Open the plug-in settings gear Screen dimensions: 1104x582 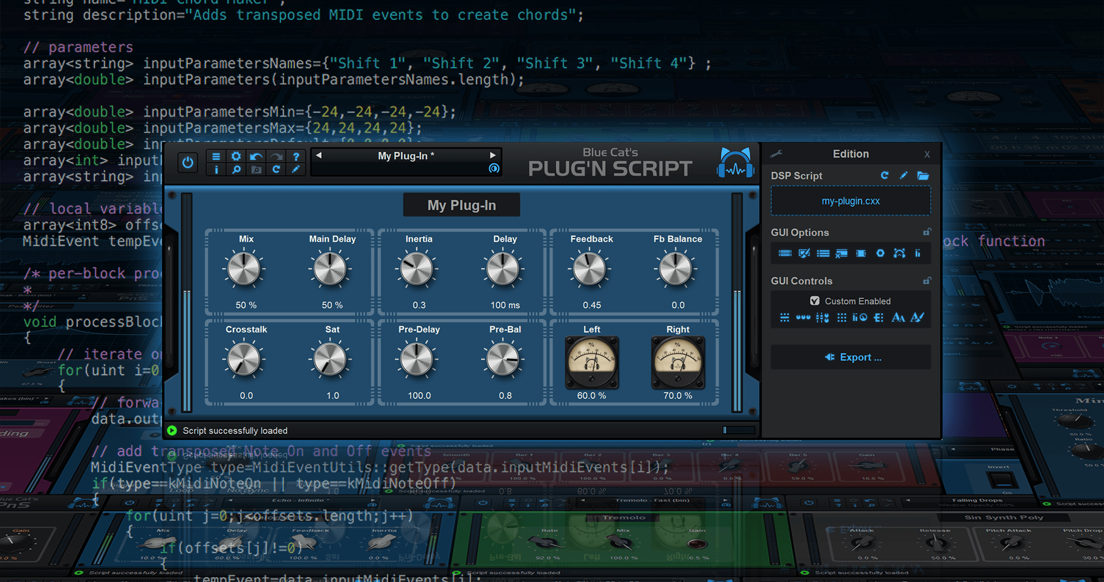click(x=236, y=155)
